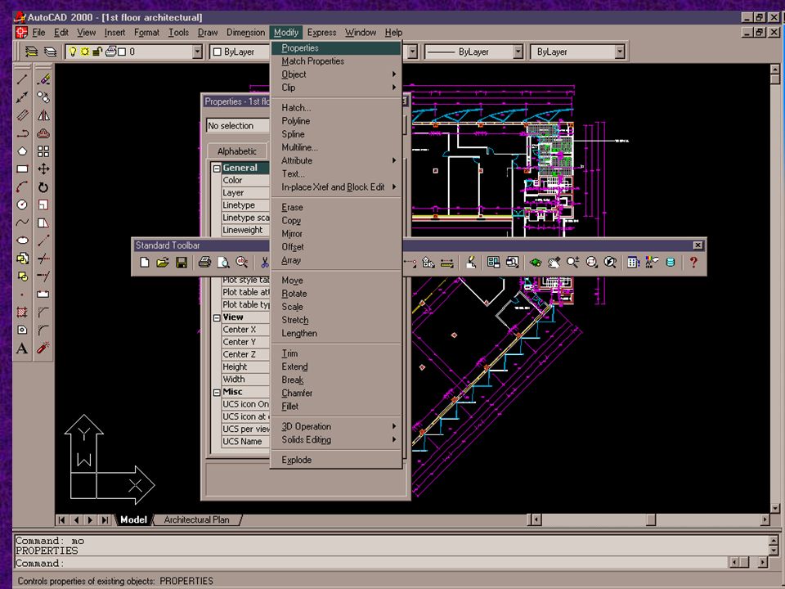The image size is (785, 589).
Task: Click the 3D Orbit green icon
Action: coord(535,262)
